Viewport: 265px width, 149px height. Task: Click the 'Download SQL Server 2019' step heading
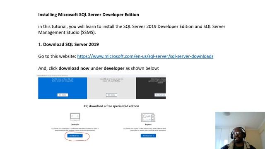pyautogui.click(x=71, y=44)
